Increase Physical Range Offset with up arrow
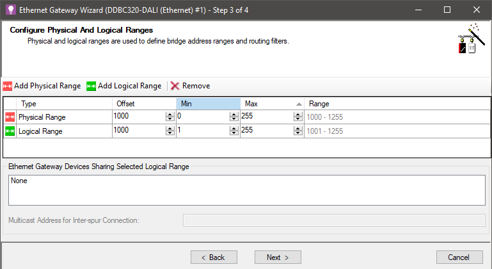This screenshot has width=492, height=269. coord(170,115)
